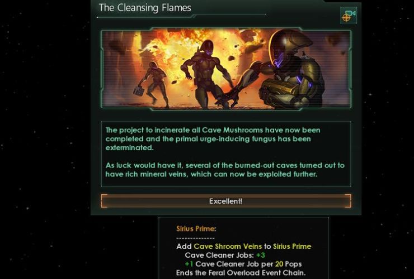
Task: Click the green +3 jobs value
Action: (261, 256)
